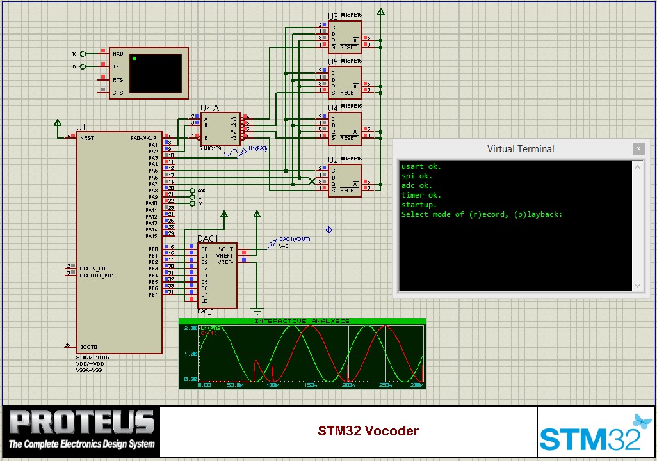This screenshot has height=461, width=657.
Task: Click the origin marker crosshair
Action: [x=329, y=230]
